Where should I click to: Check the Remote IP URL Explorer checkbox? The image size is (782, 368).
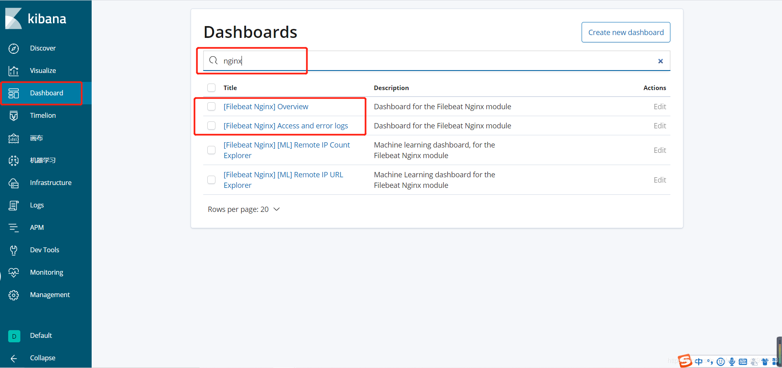tap(211, 180)
